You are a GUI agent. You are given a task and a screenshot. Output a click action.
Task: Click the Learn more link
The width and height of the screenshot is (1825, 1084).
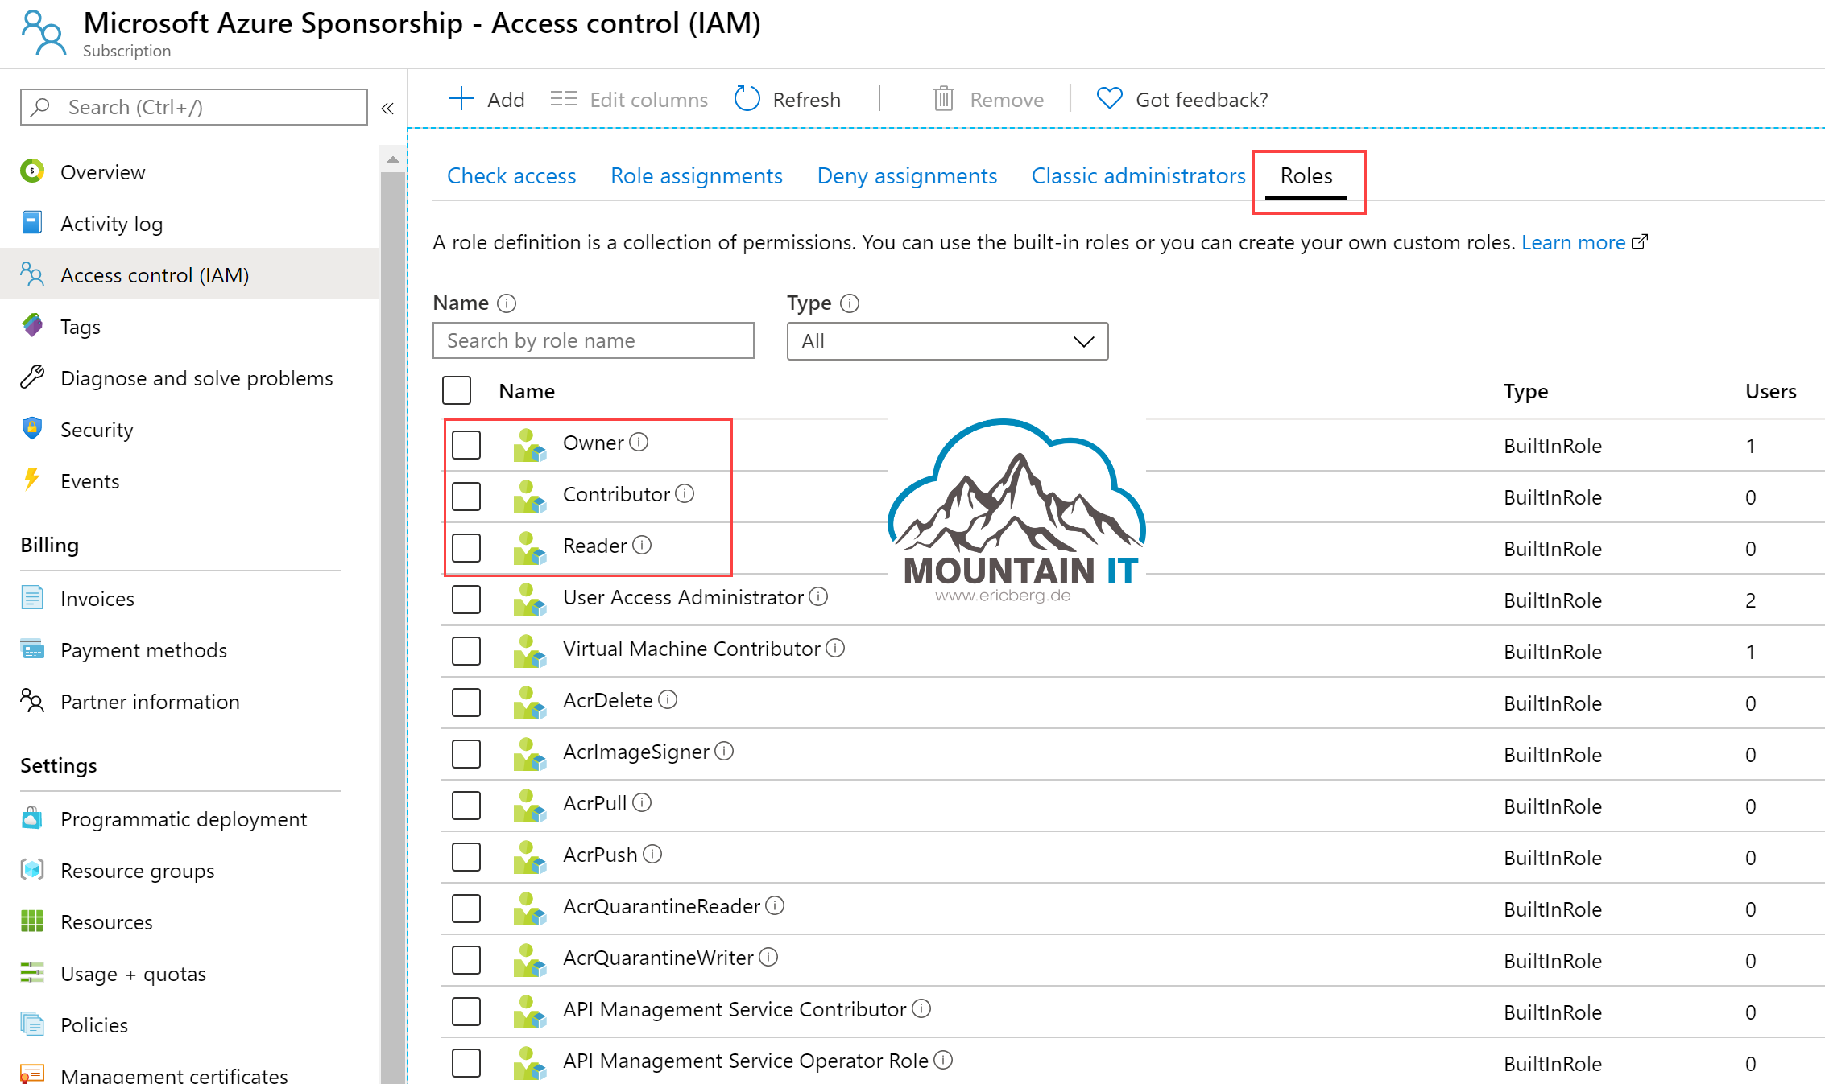coord(1574,241)
